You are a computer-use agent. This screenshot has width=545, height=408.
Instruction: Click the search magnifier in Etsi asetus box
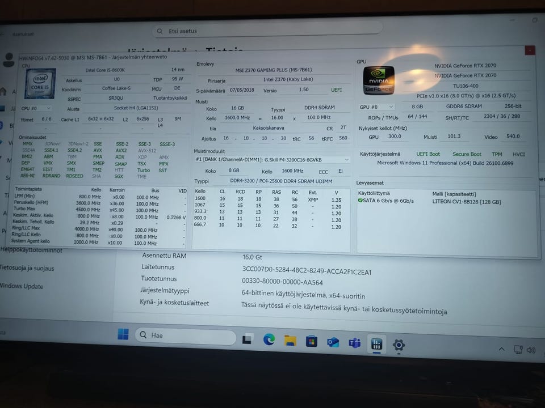160,31
